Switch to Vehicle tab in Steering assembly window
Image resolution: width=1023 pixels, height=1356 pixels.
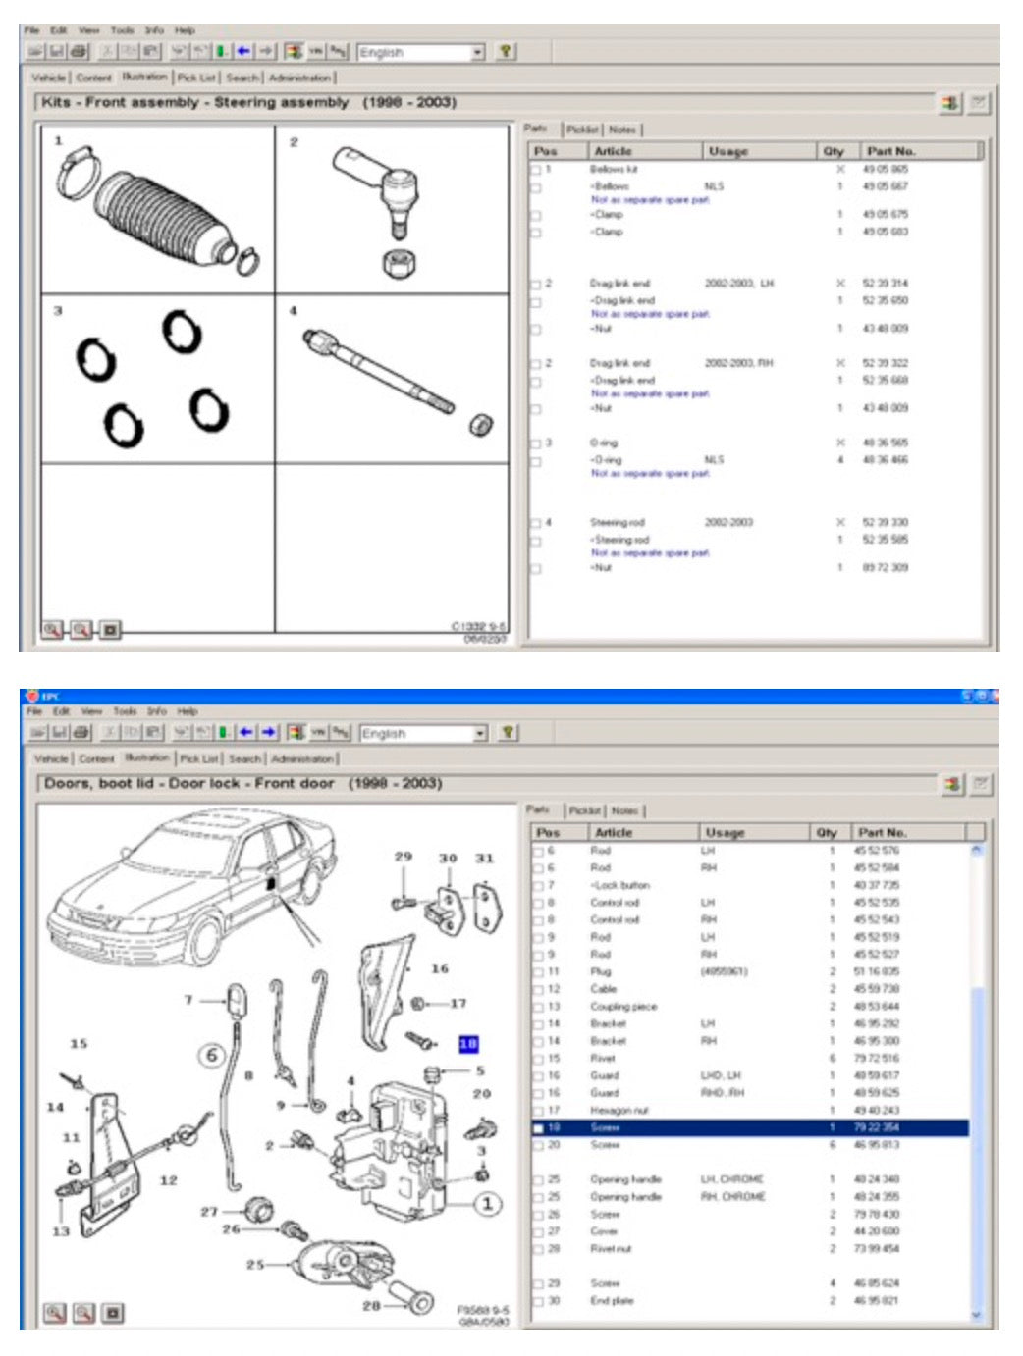pyautogui.click(x=48, y=78)
